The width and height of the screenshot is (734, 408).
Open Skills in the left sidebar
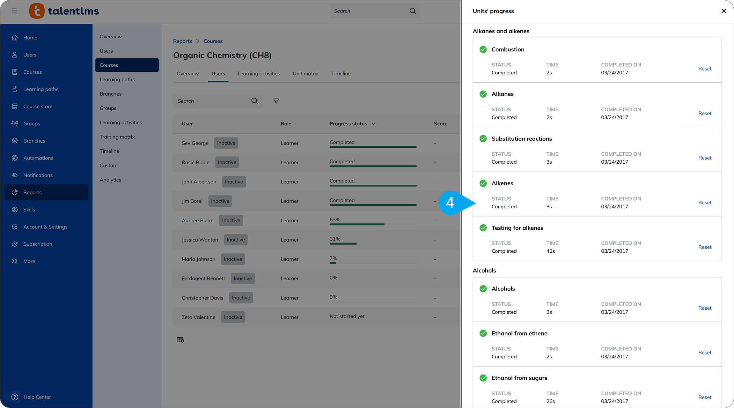tap(29, 210)
